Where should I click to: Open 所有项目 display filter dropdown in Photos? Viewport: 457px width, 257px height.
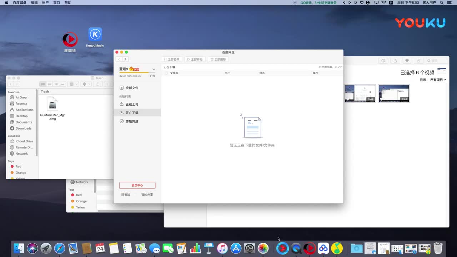(x=438, y=80)
